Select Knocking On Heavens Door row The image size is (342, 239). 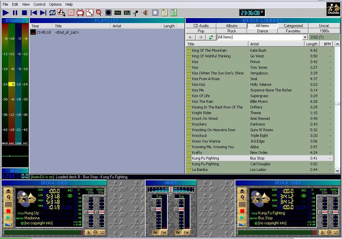[260, 130]
